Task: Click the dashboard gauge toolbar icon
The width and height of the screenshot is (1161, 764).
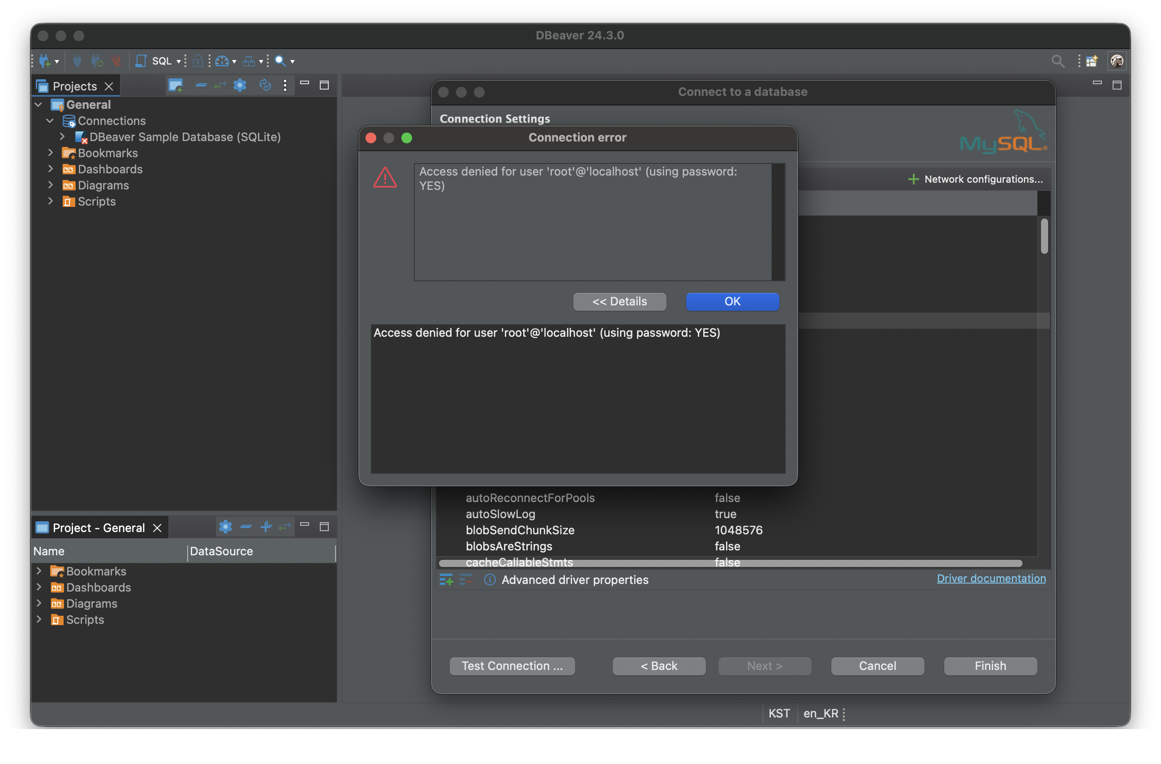Action: click(222, 61)
